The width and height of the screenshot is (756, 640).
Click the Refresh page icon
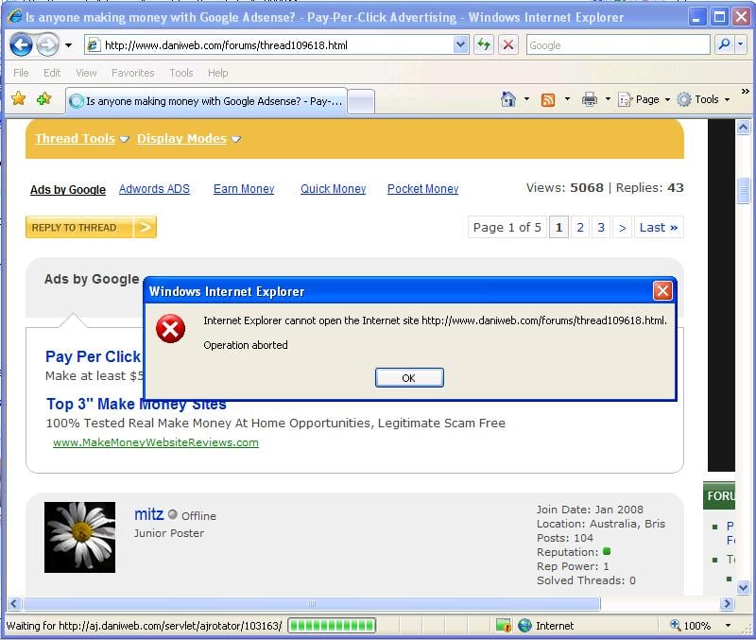(484, 45)
